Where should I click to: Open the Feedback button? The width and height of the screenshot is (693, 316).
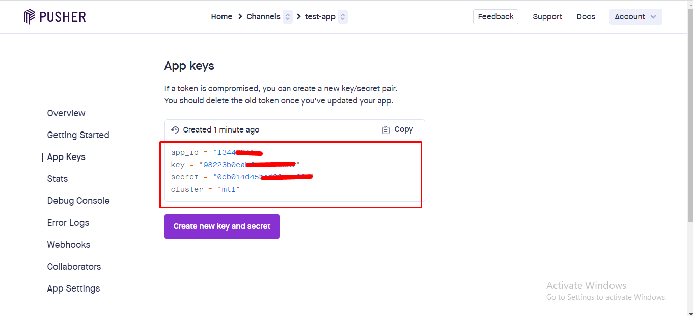495,17
